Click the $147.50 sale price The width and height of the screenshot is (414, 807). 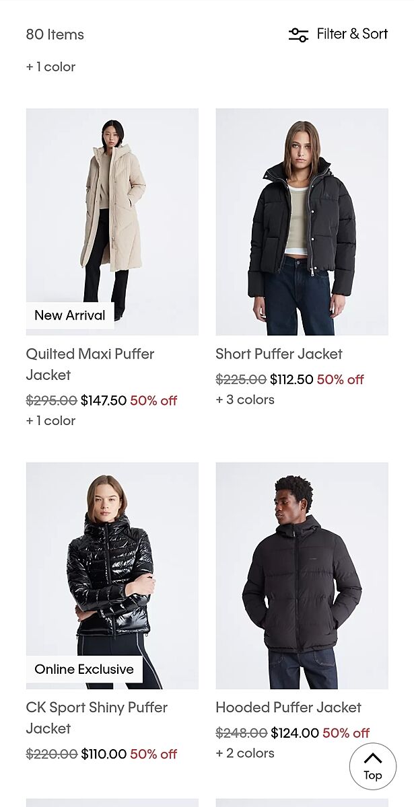pos(104,401)
